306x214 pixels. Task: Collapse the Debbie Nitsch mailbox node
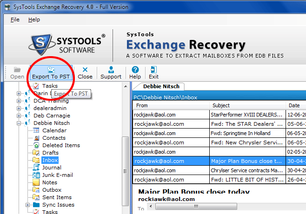point(19,123)
